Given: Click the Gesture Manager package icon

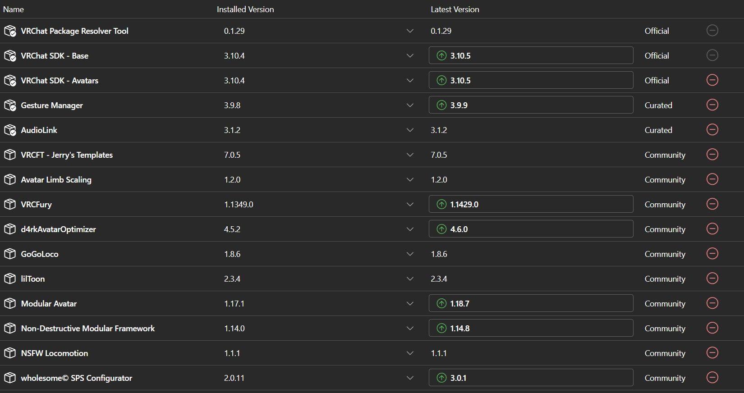Looking at the screenshot, I should point(10,105).
